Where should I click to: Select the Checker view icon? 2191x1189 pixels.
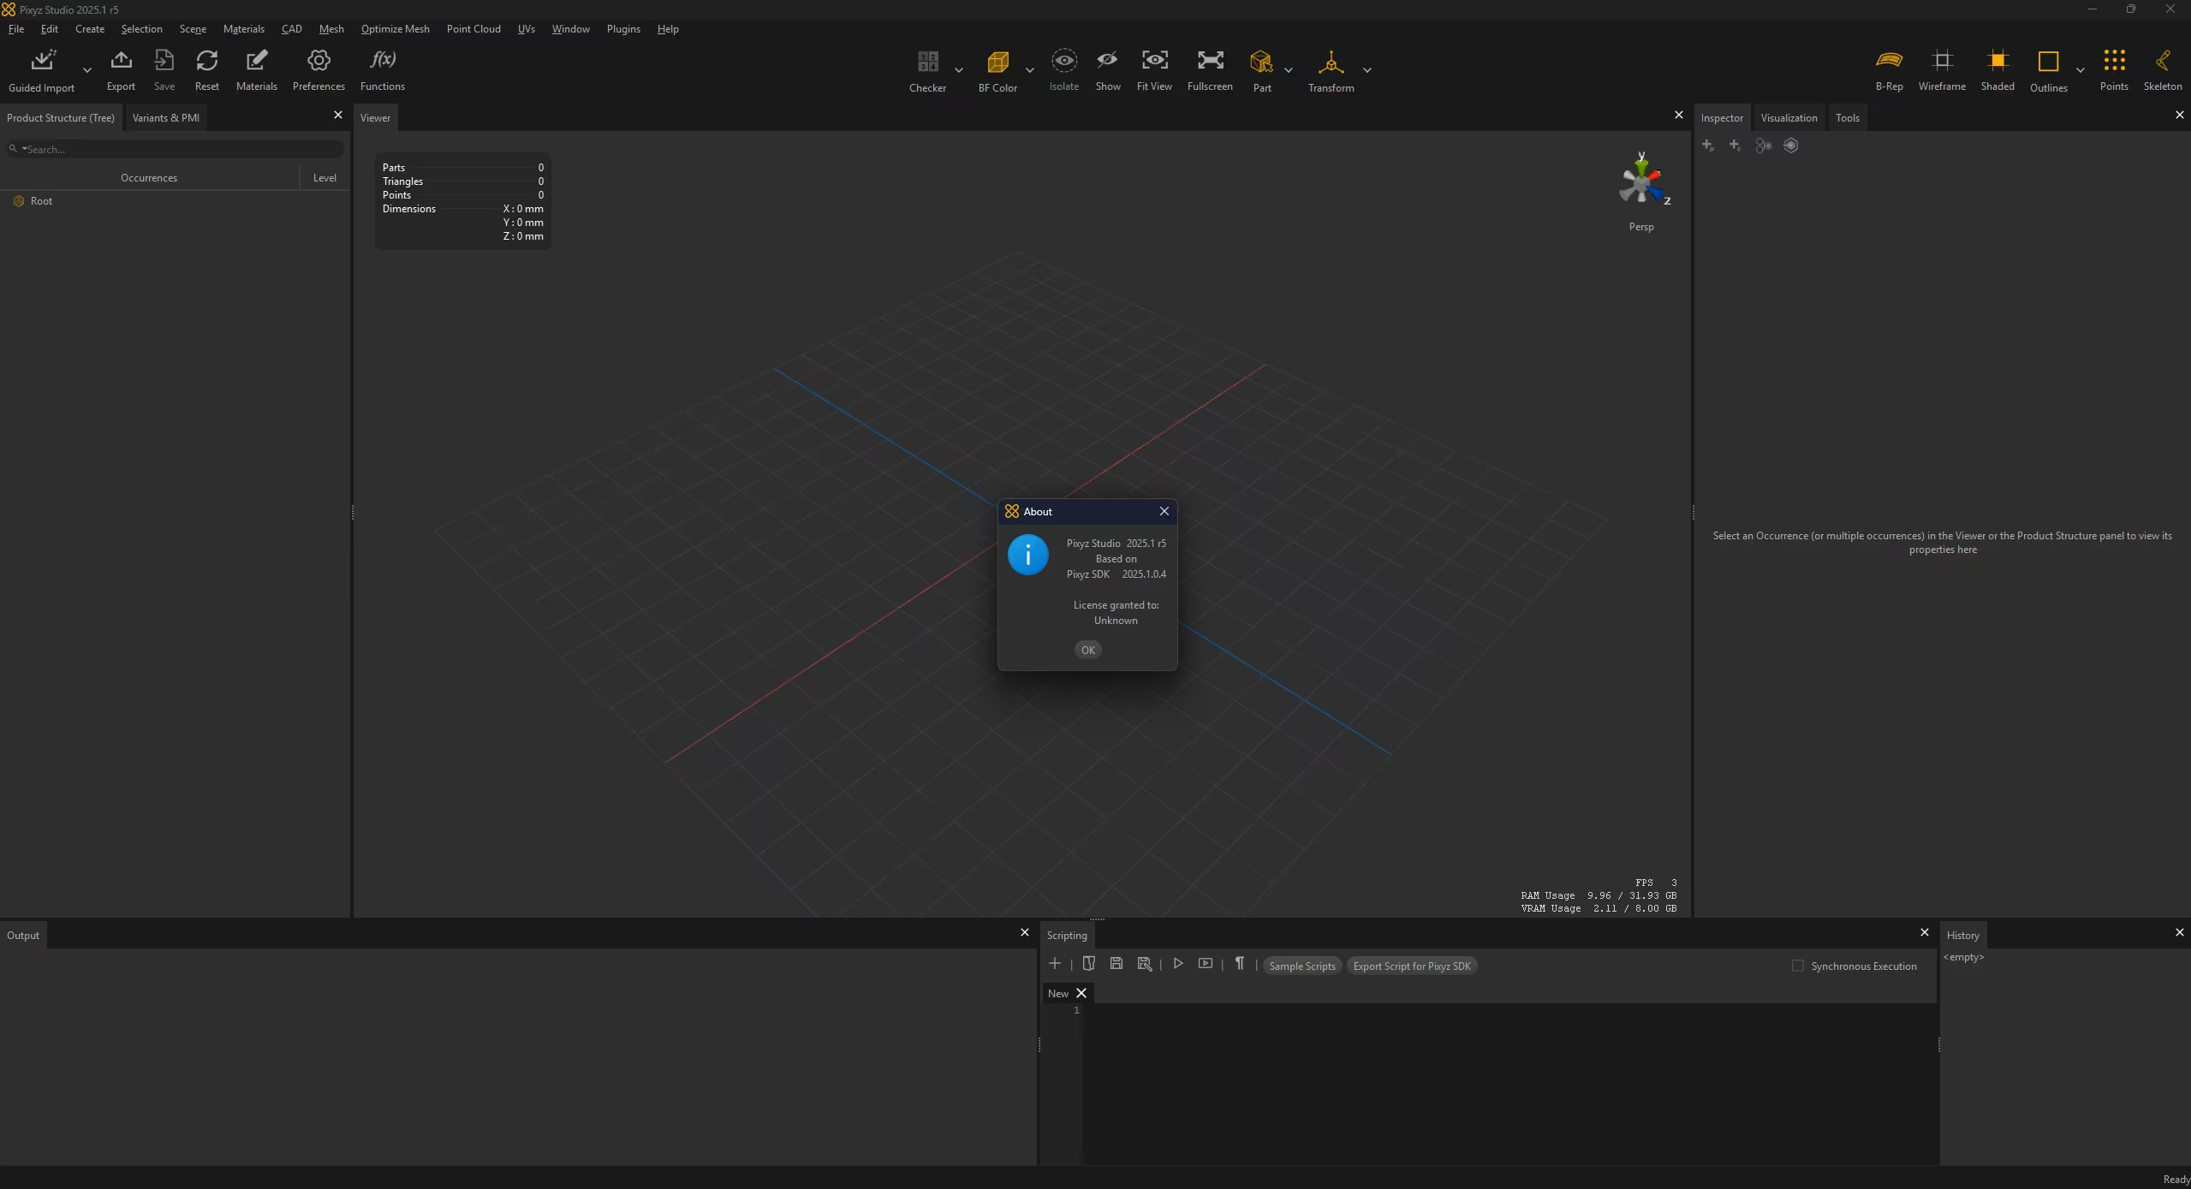pos(927,62)
